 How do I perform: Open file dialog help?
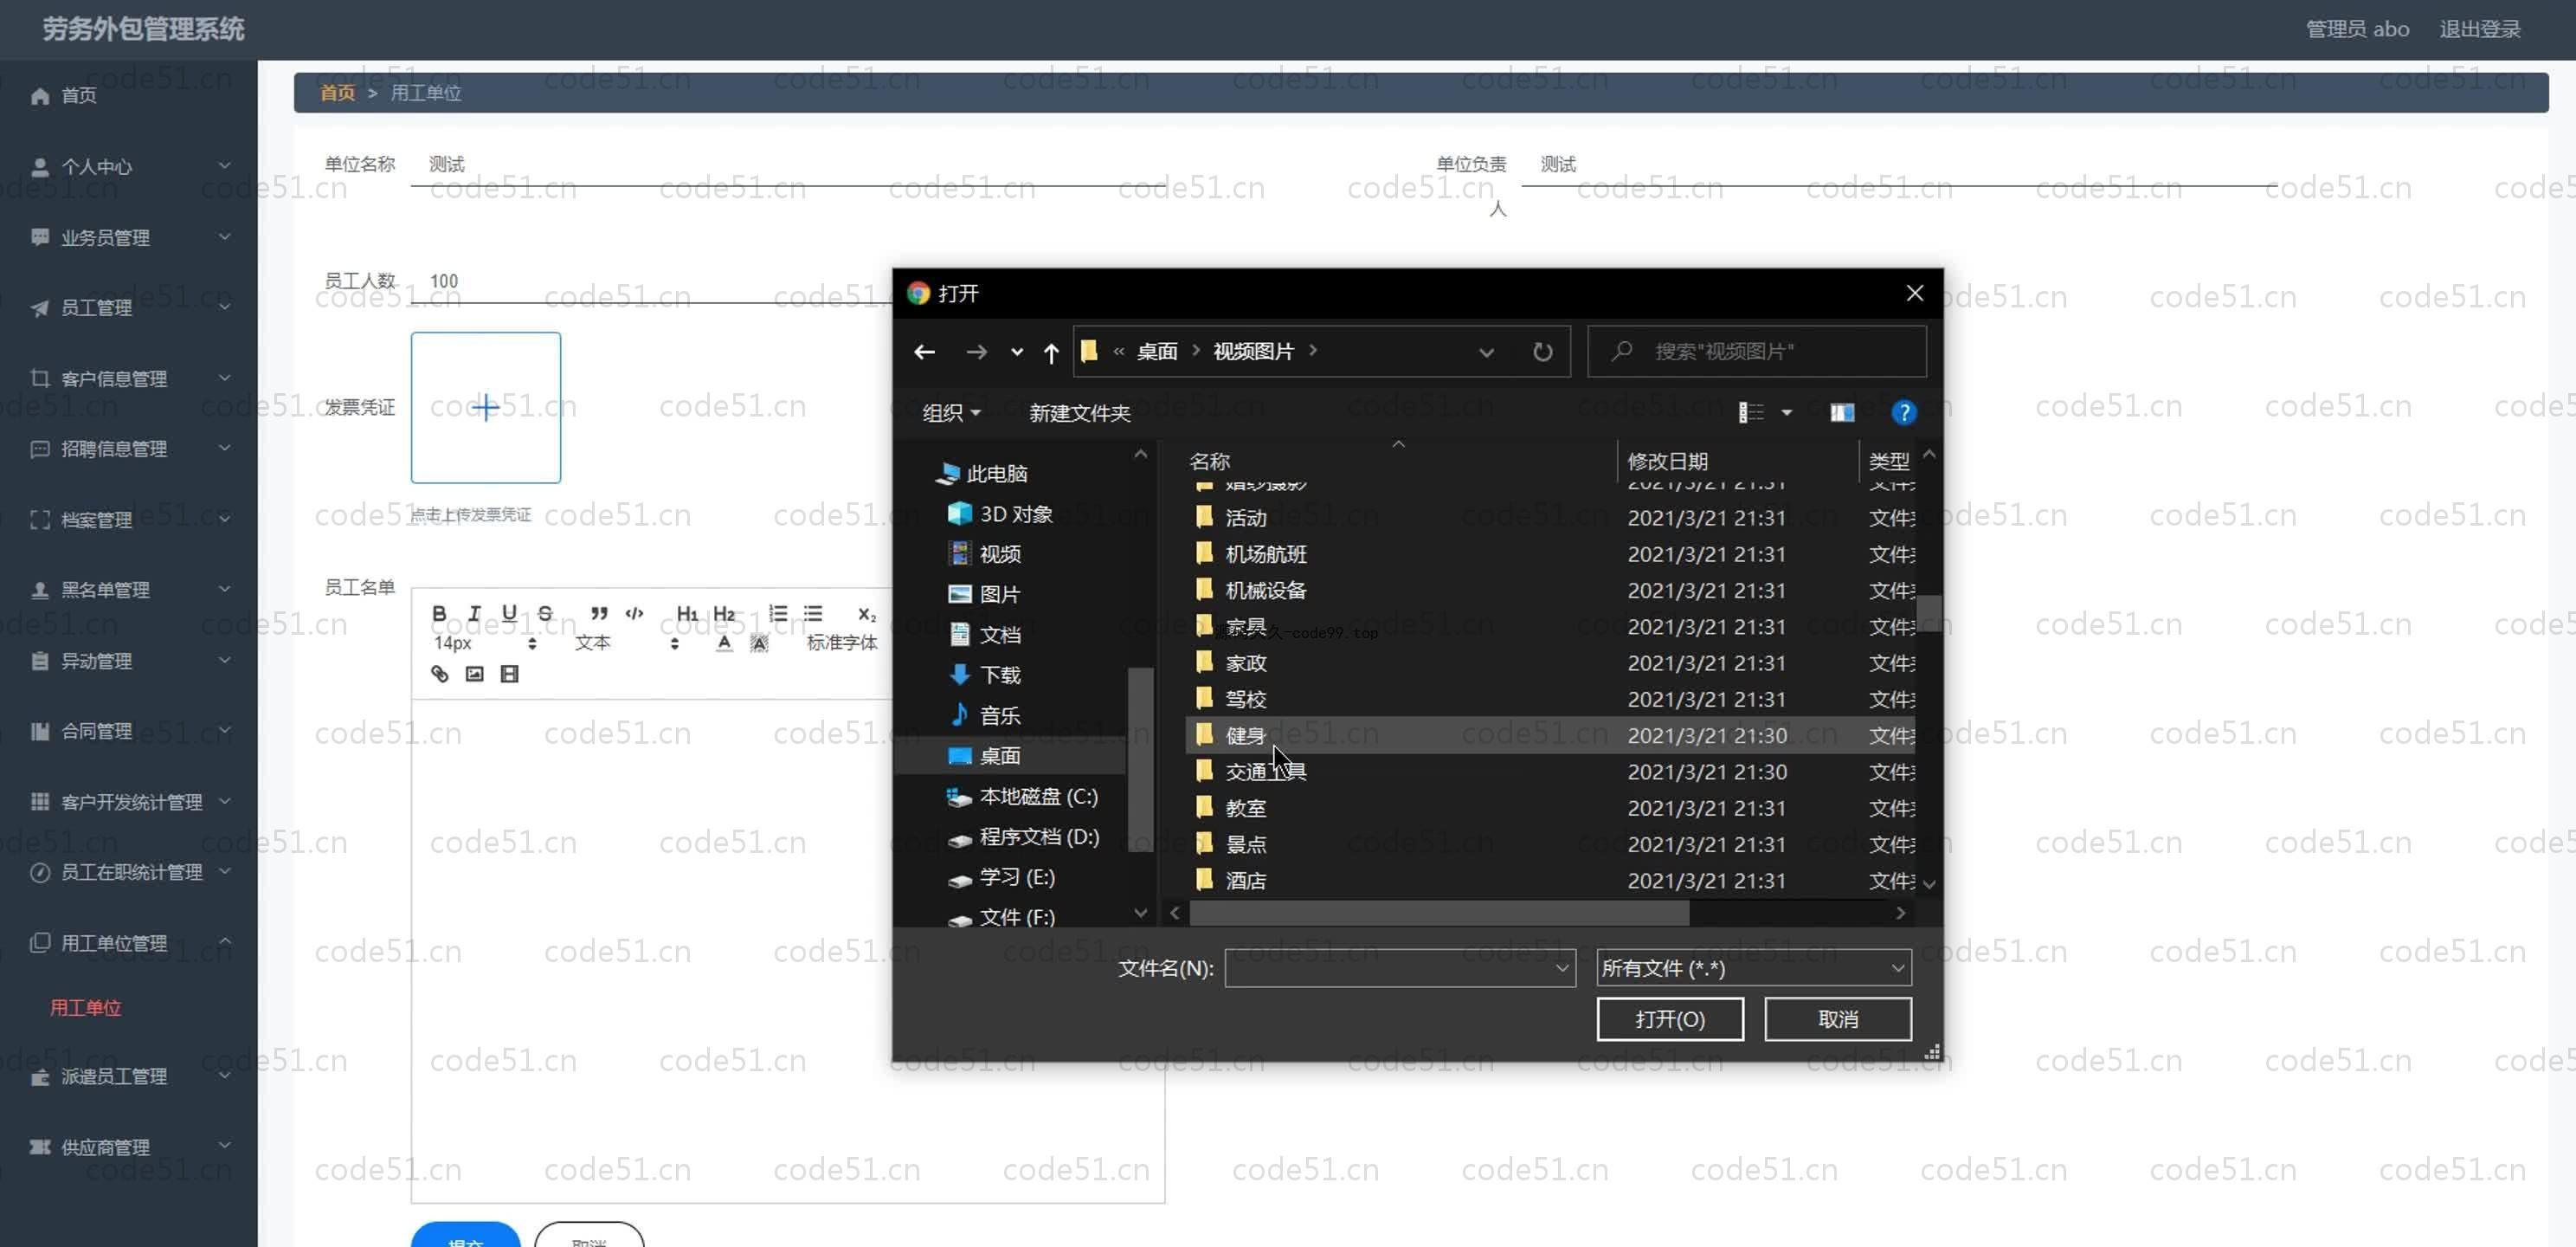[x=1904, y=412]
